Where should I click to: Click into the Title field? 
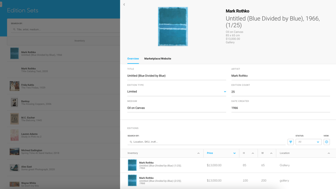coord(177,76)
